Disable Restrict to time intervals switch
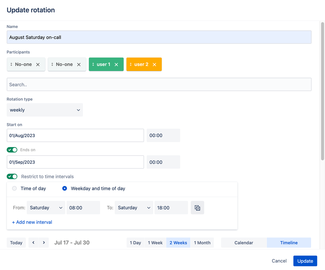325x270 pixels. tap(12, 177)
